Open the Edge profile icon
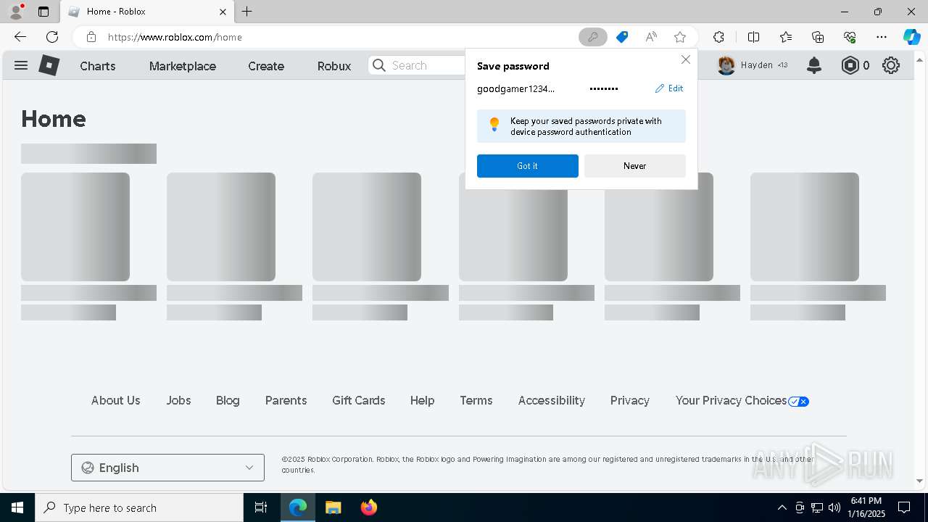The width and height of the screenshot is (928, 522). 16,12
